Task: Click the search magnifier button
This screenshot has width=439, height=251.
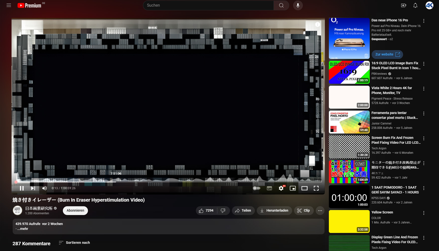Action: click(x=281, y=5)
